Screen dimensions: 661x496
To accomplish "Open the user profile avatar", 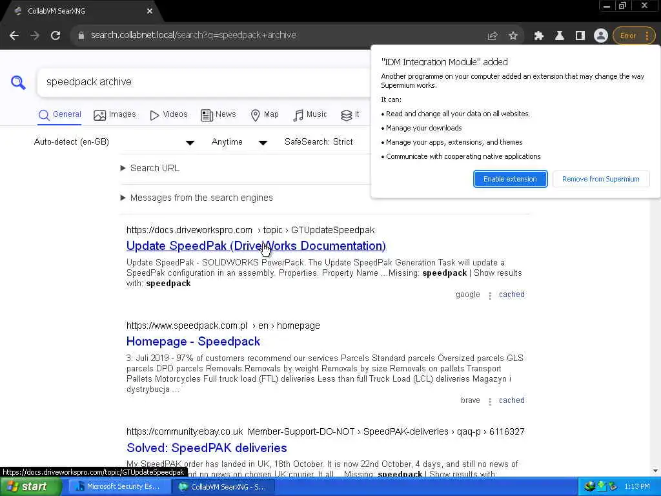I will click(601, 36).
